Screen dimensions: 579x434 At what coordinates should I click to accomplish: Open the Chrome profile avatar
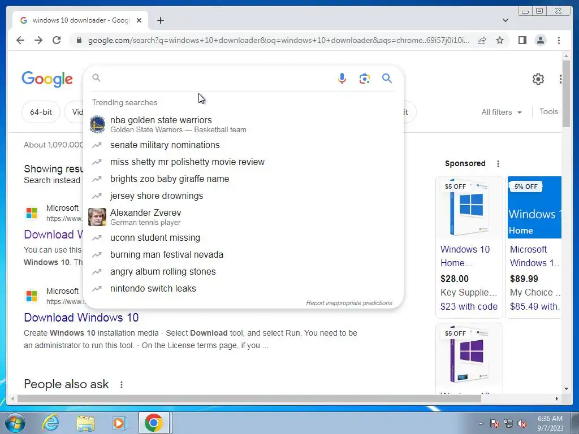540,40
